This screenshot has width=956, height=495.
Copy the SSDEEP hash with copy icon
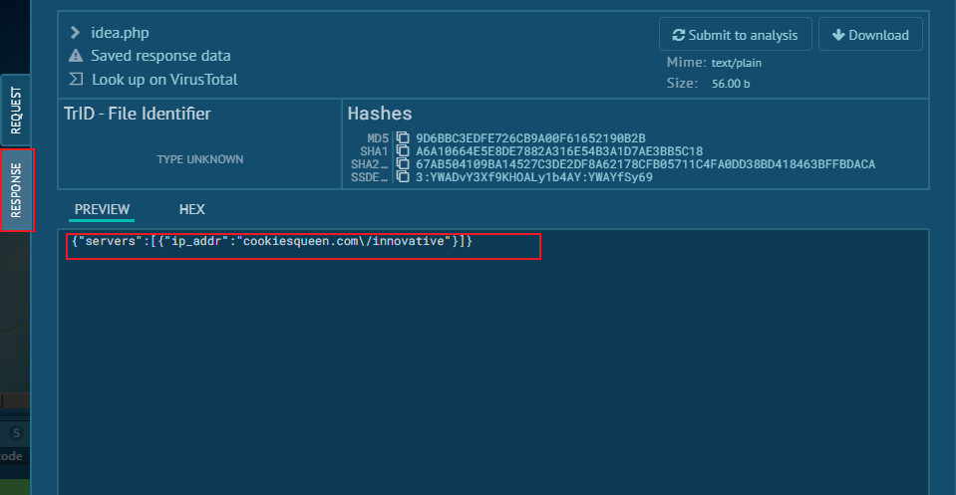403,177
